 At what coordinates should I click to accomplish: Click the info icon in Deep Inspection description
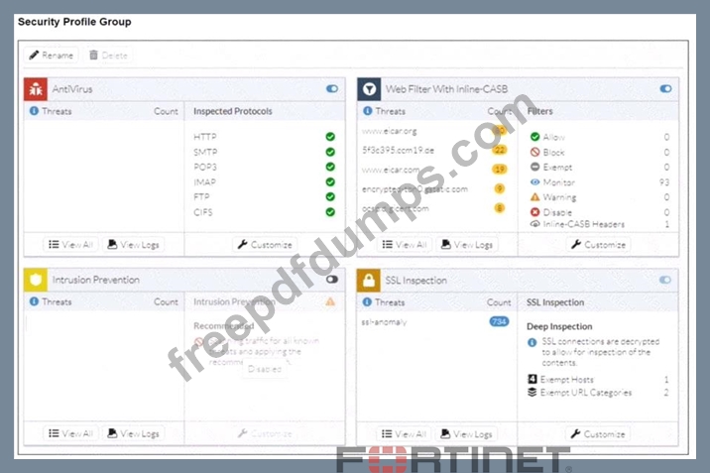coord(532,342)
